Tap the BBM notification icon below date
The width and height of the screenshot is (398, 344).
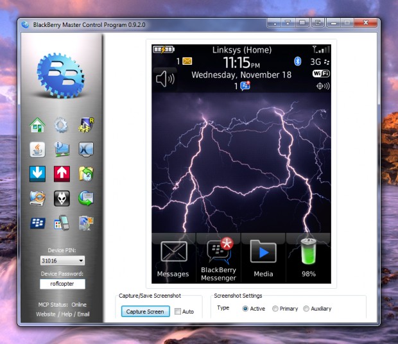click(245, 86)
